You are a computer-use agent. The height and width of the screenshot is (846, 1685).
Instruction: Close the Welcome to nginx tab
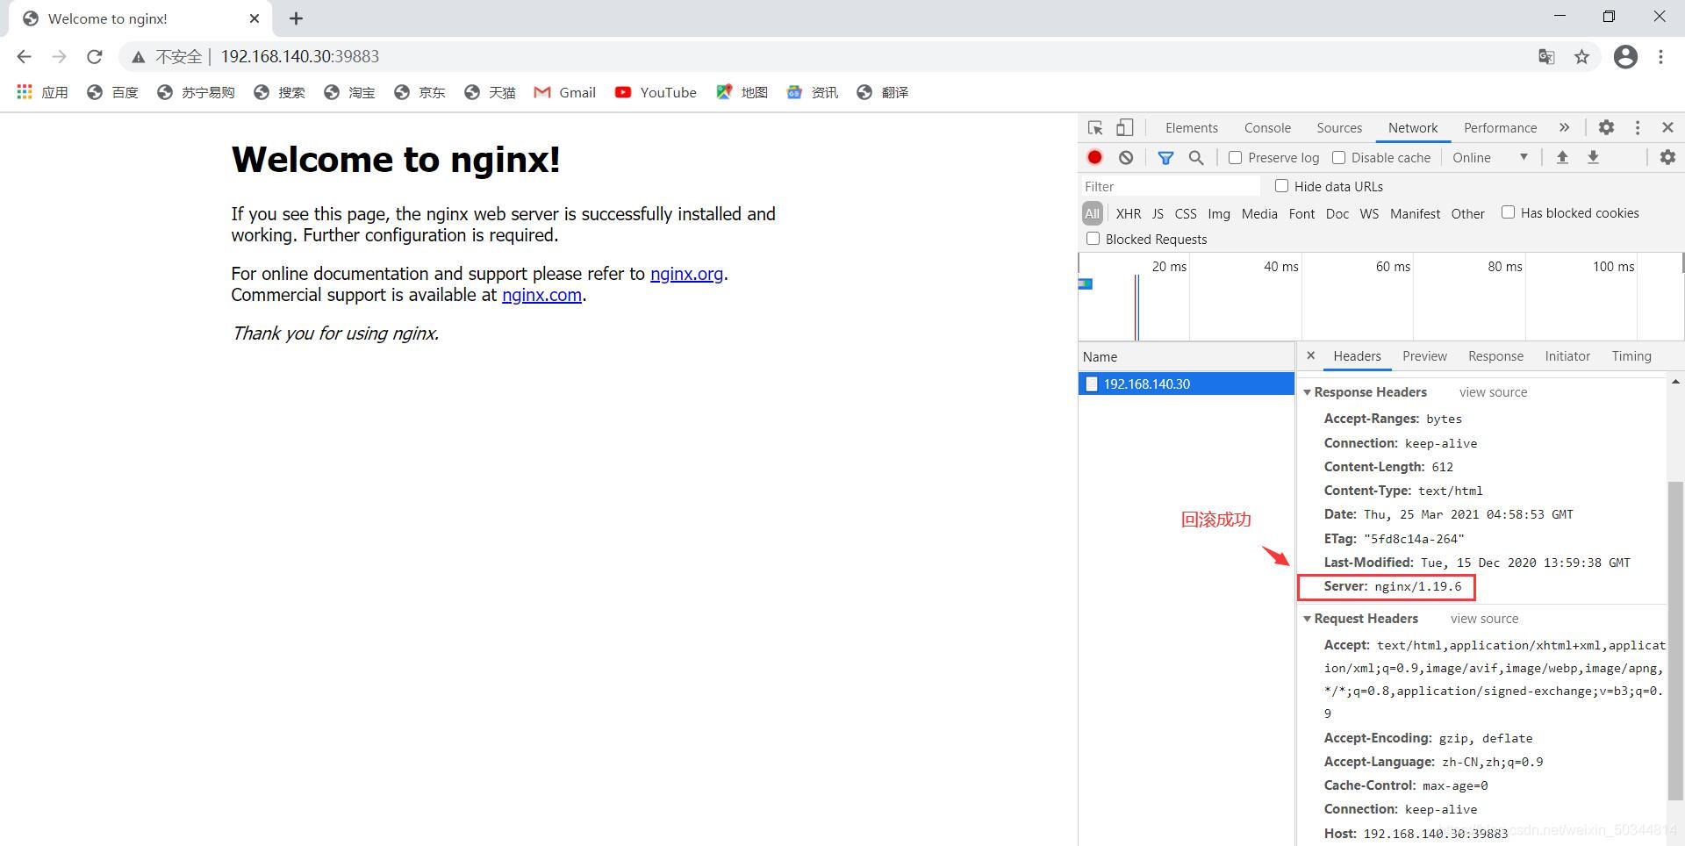click(x=255, y=18)
